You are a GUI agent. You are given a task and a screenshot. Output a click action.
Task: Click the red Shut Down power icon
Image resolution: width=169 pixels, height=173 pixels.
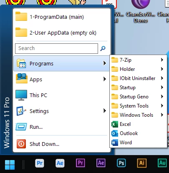21,144
